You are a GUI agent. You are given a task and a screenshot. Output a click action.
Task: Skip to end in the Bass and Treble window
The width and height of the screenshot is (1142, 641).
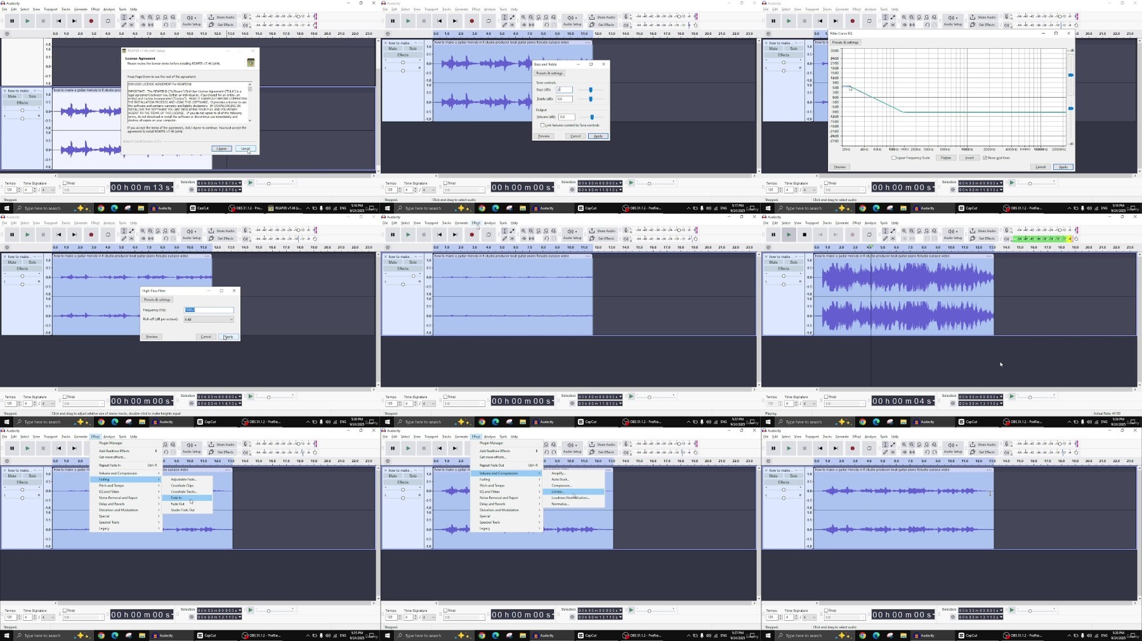(x=455, y=21)
